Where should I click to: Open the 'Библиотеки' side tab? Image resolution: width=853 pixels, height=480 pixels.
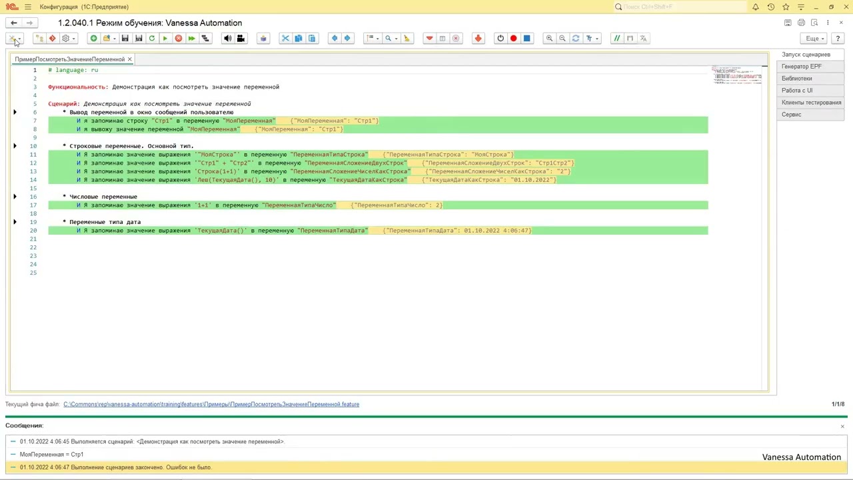797,79
